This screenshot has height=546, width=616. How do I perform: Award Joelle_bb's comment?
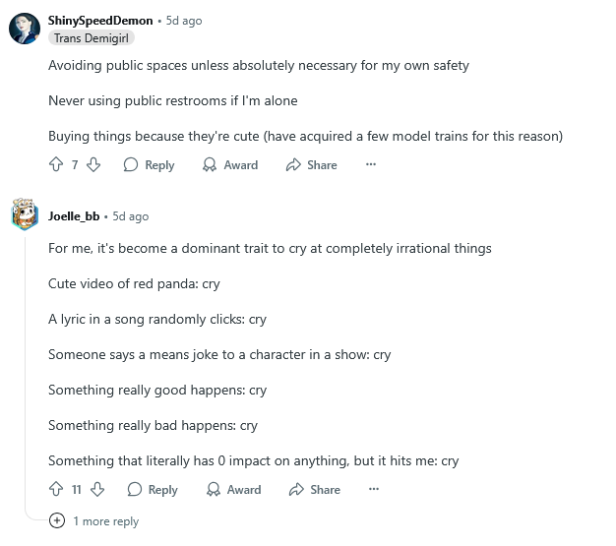coord(234,490)
